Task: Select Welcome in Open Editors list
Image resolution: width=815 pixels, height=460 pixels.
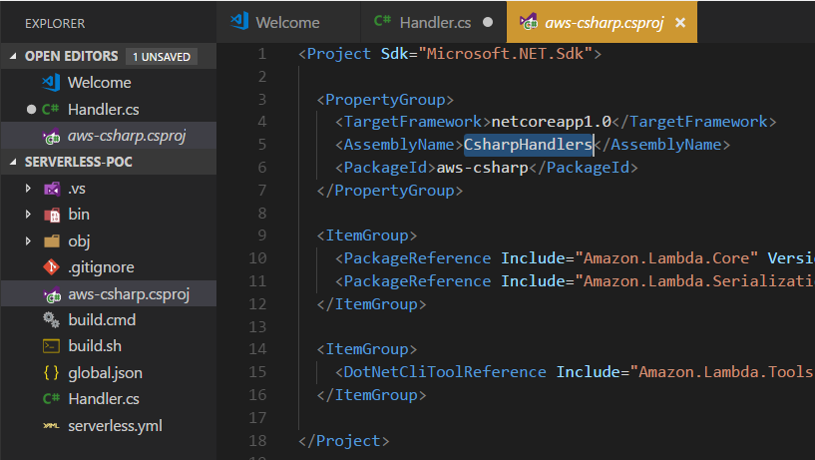Action: coord(99,83)
